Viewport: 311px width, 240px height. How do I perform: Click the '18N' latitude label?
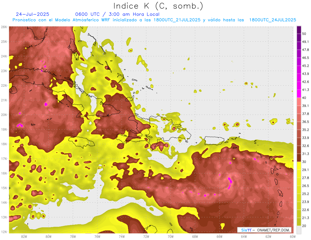point(4,144)
